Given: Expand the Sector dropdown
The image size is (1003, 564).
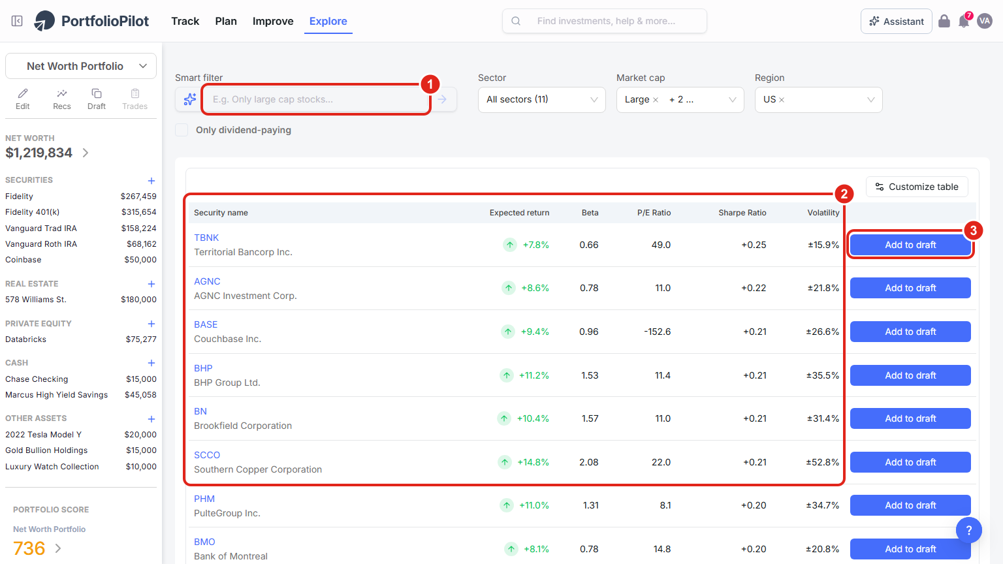Looking at the screenshot, I should (x=542, y=100).
